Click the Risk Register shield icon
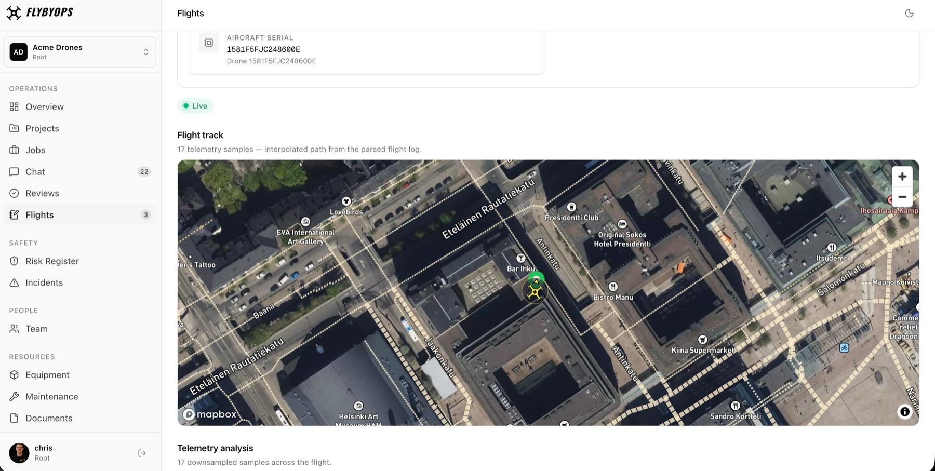The image size is (935, 471). point(14,261)
